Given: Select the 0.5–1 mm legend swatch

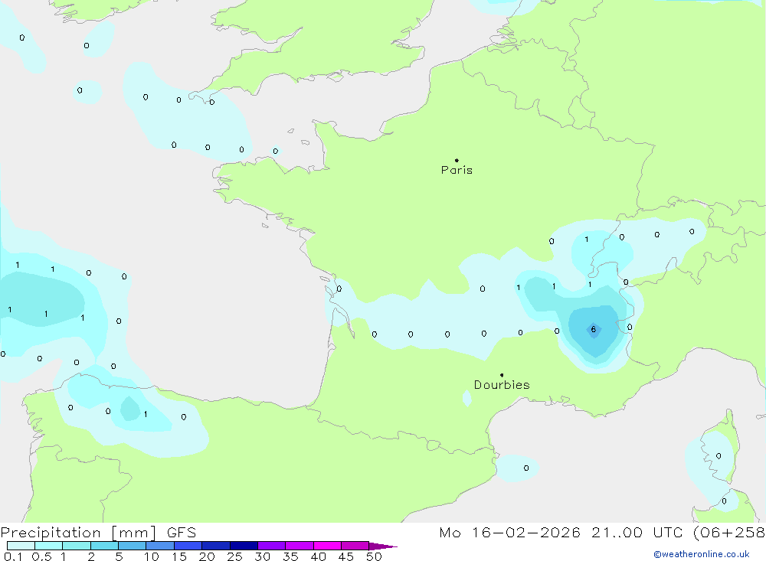Looking at the screenshot, I should tap(48, 546).
